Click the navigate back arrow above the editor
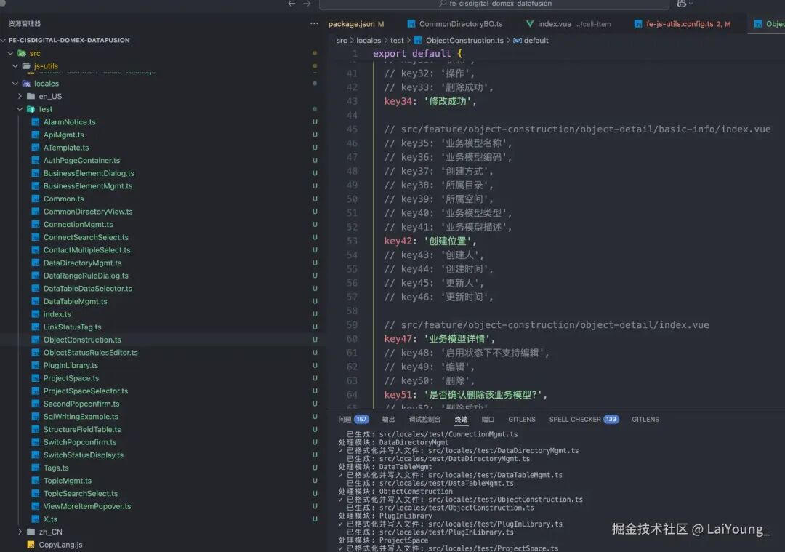Screen dimensions: 785x552 (292, 4)
